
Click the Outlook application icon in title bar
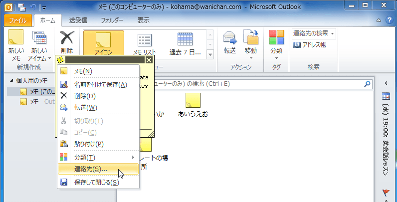pos(8,7)
